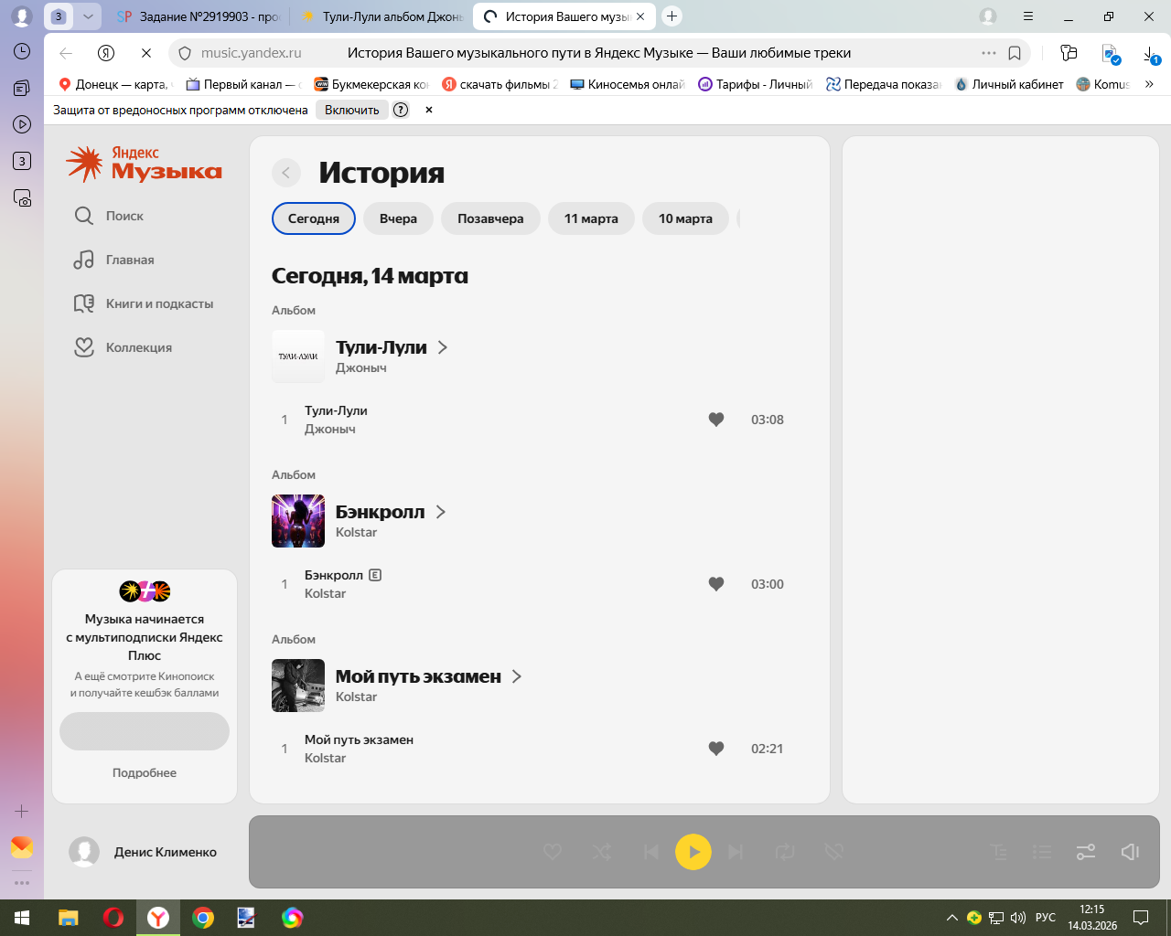This screenshot has height=936, width=1171.
Task: Skip to the previous track
Action: pyautogui.click(x=651, y=852)
